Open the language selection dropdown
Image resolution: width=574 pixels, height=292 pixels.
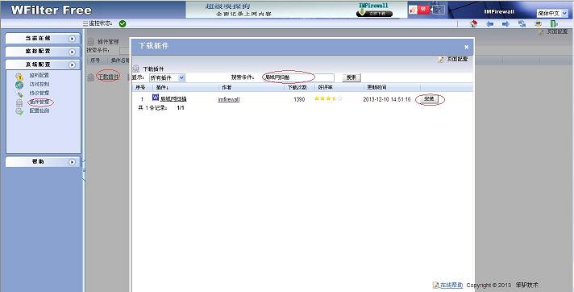click(552, 13)
